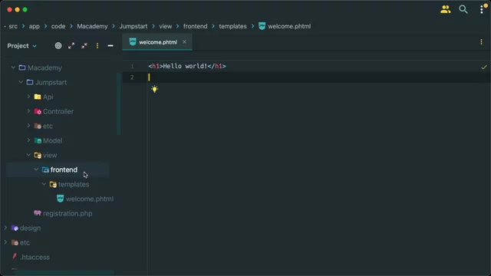Viewport: 491px width, 276px height.
Task: Expand all in Project tree
Action: coord(71,46)
